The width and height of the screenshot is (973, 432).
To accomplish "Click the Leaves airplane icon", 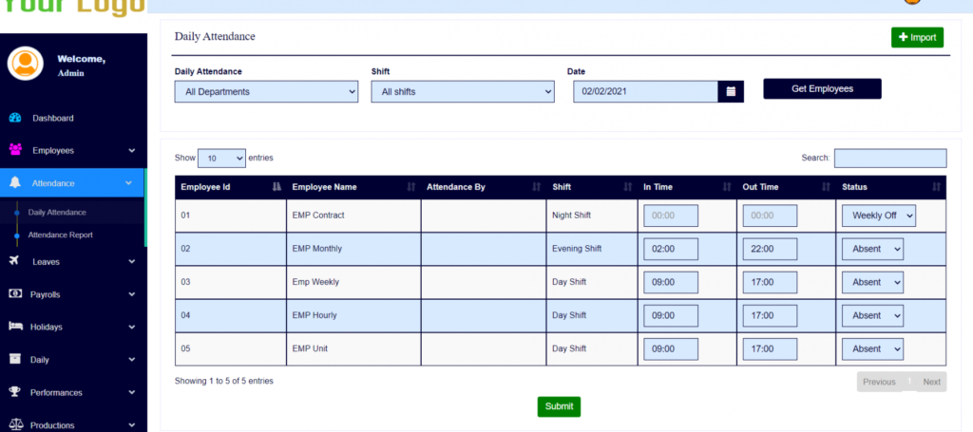I will tap(15, 261).
